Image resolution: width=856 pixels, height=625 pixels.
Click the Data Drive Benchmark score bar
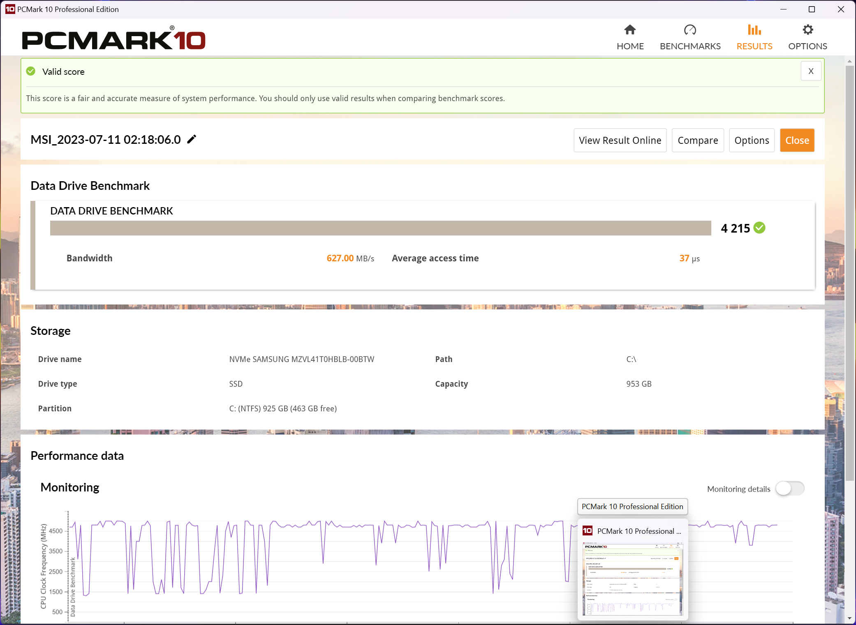[x=380, y=228]
